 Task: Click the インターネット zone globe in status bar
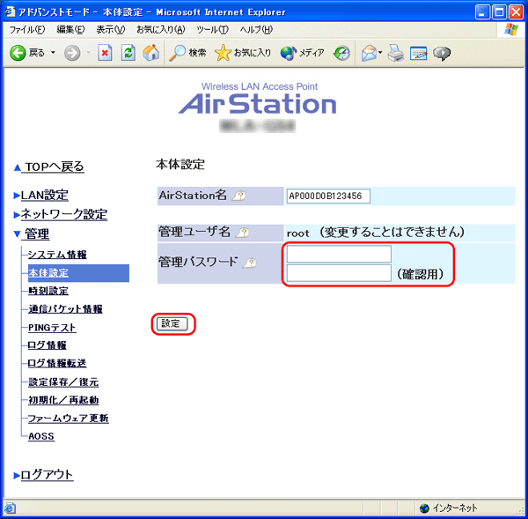tap(425, 508)
